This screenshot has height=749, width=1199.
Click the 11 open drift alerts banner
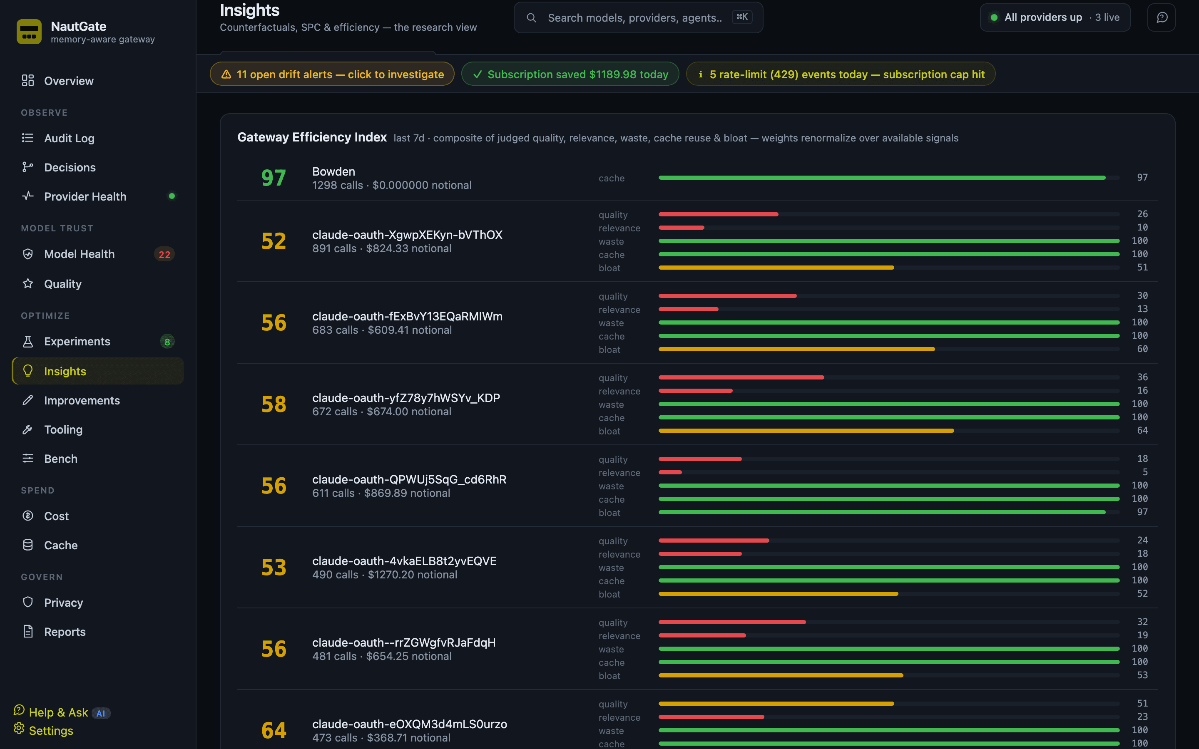[332, 74]
